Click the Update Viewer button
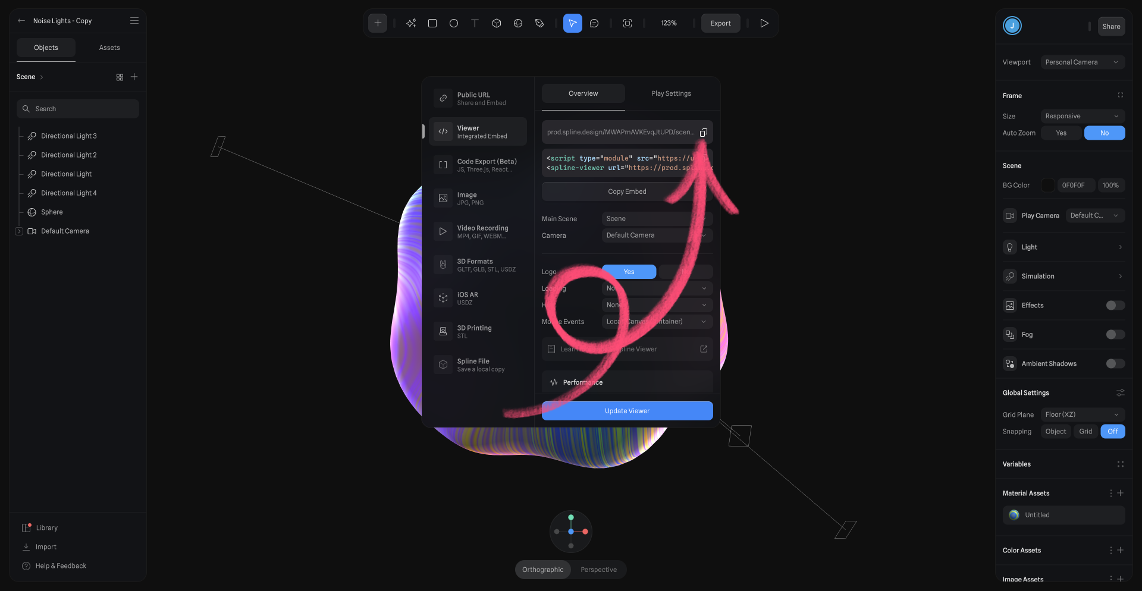The height and width of the screenshot is (591, 1142). [x=627, y=410]
